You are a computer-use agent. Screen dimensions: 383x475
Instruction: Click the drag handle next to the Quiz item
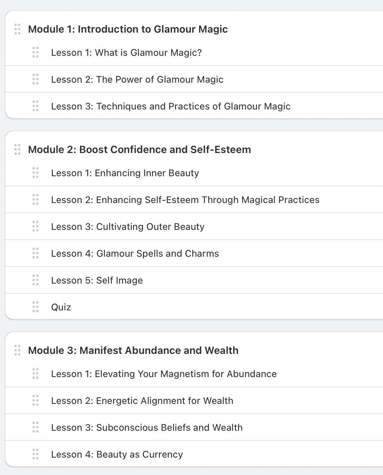point(35,307)
